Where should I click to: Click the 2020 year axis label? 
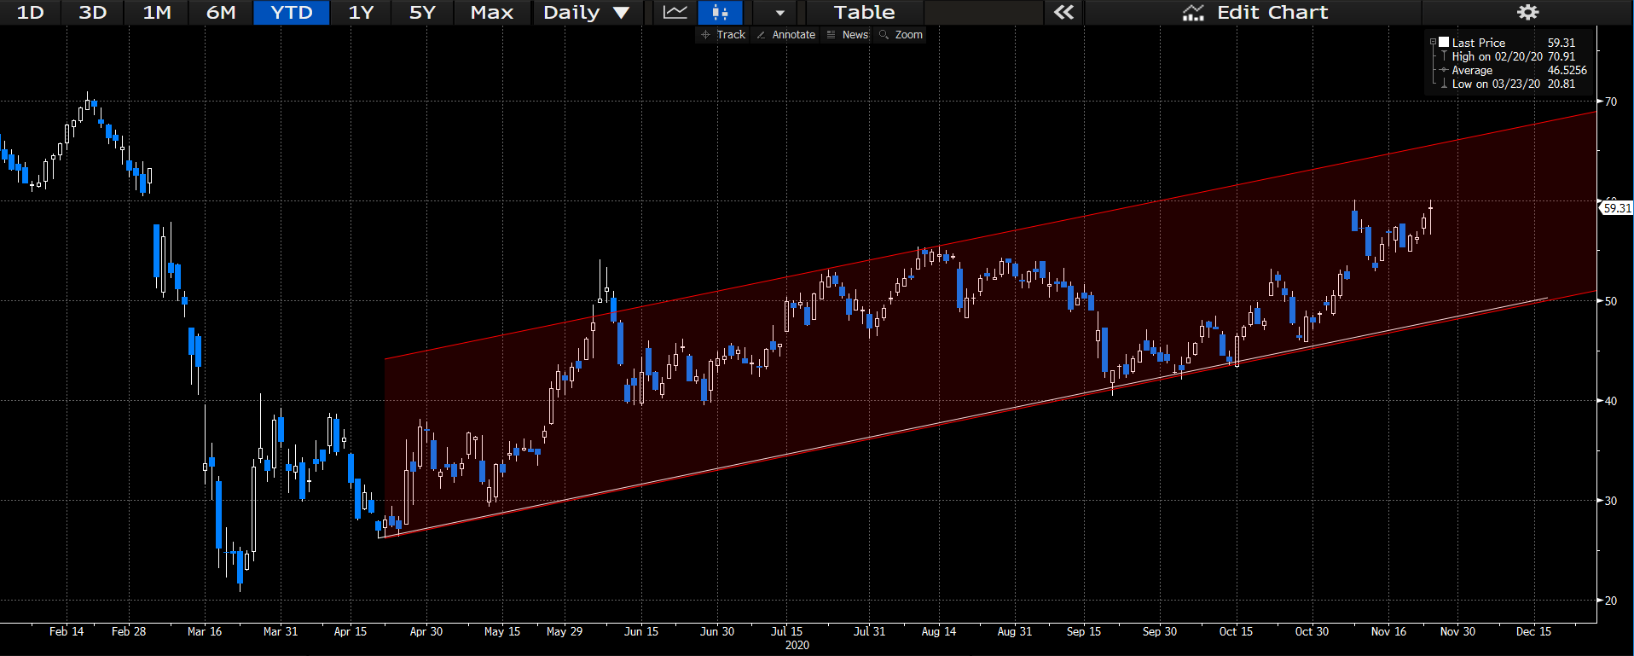click(x=797, y=645)
